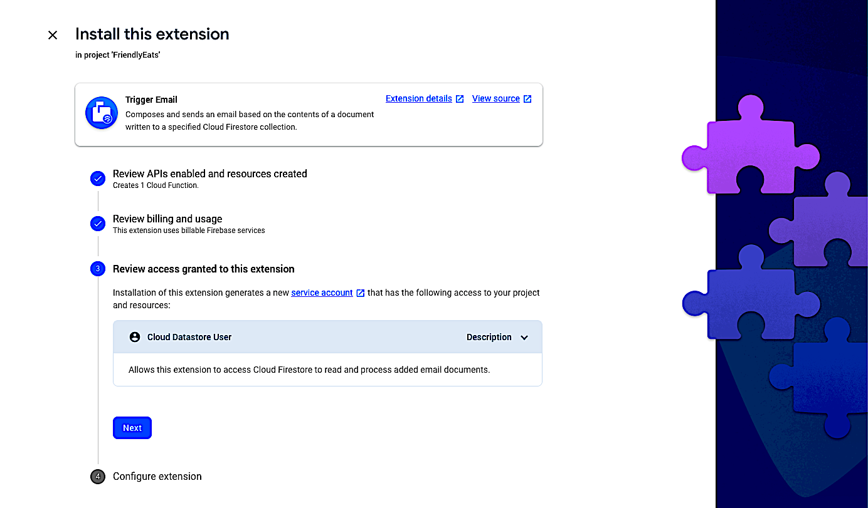This screenshot has width=868, height=508.
Task: Open the service account link
Action: point(322,293)
